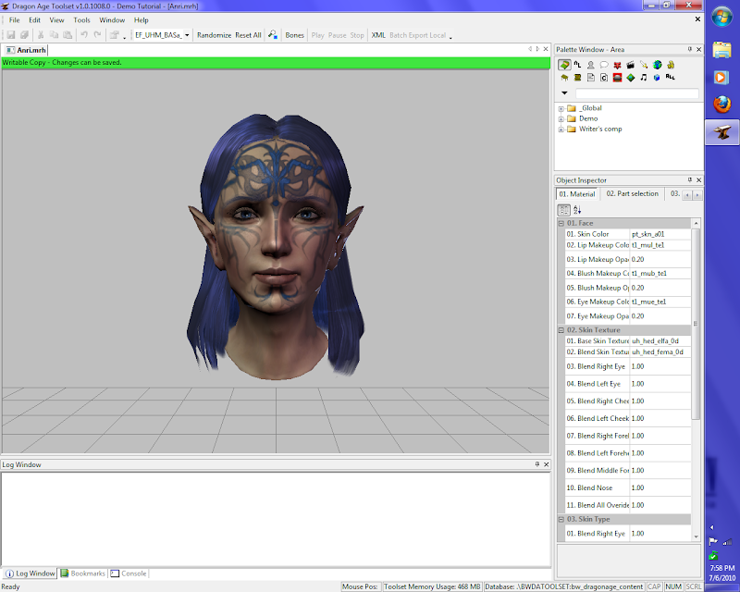Screen dimensions: 740x592
Task: Click the Randomize button
Action: pos(214,35)
